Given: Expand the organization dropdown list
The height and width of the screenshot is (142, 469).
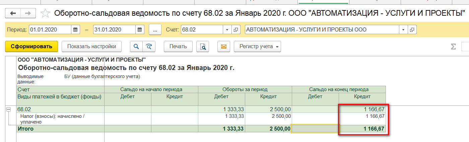Looking at the screenshot, I should 403,29.
